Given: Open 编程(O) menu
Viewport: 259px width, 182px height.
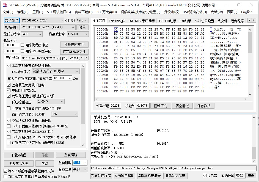Looking at the screenshot, I should 23,12.
